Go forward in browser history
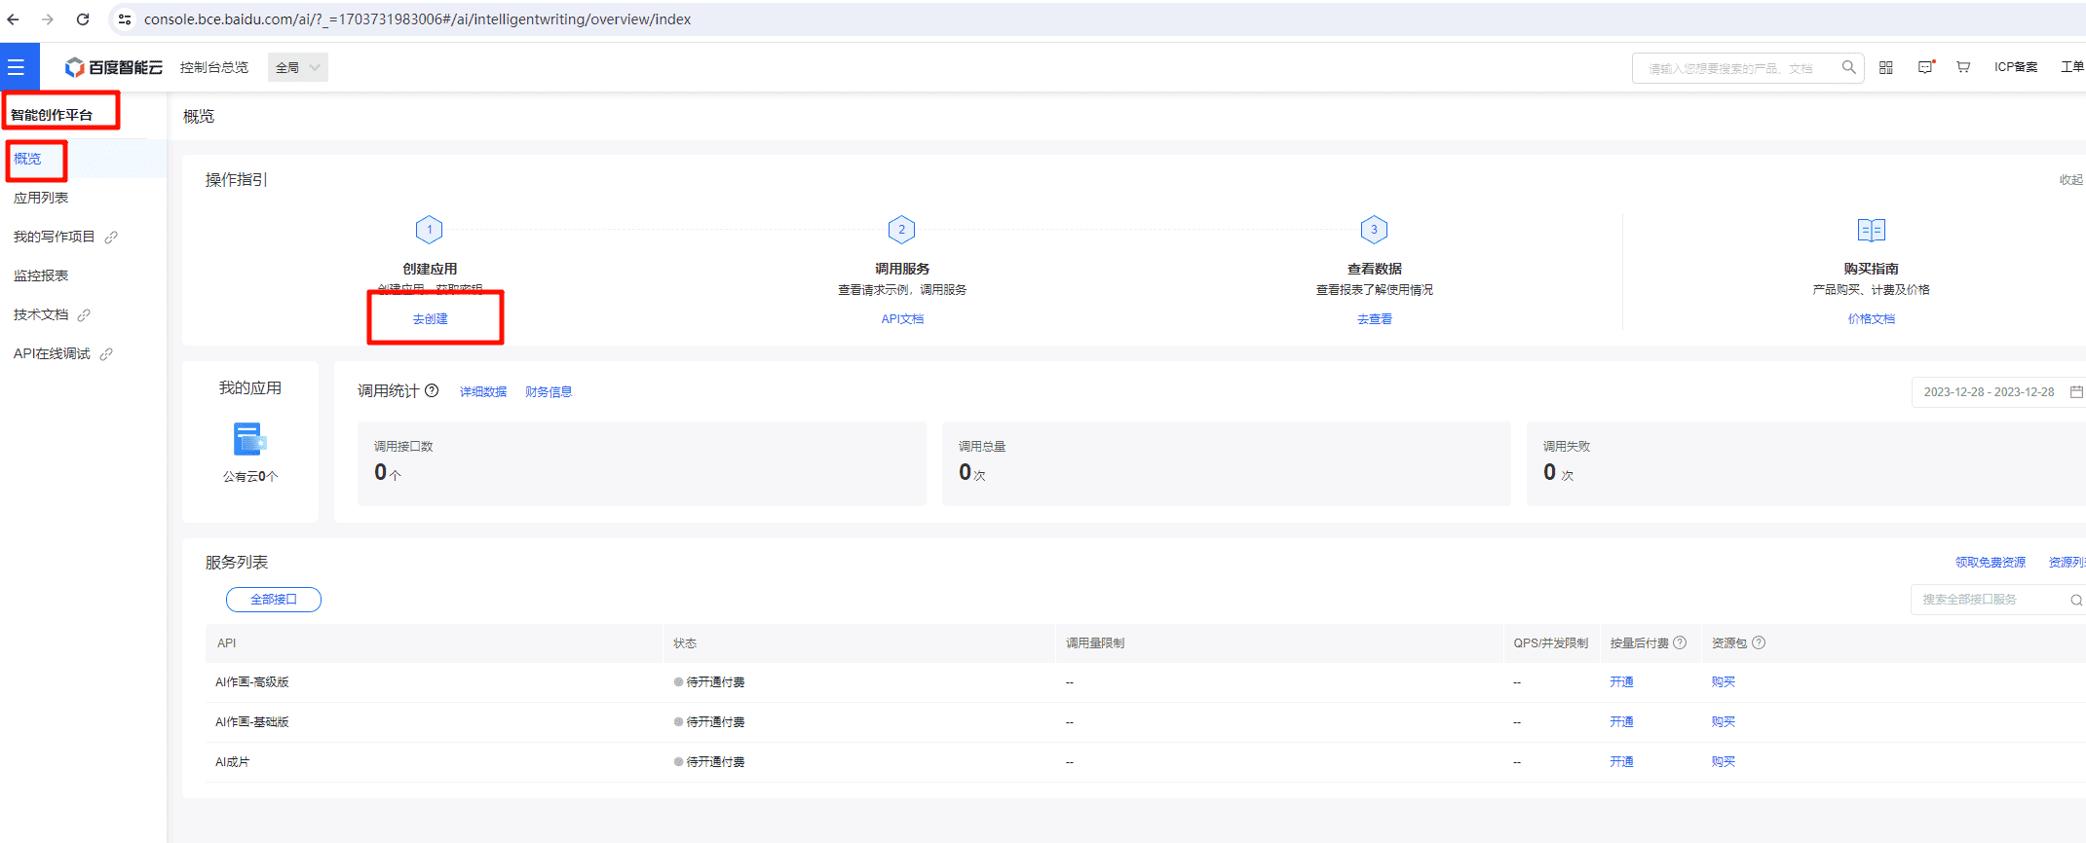The image size is (2086, 843). 48,19
